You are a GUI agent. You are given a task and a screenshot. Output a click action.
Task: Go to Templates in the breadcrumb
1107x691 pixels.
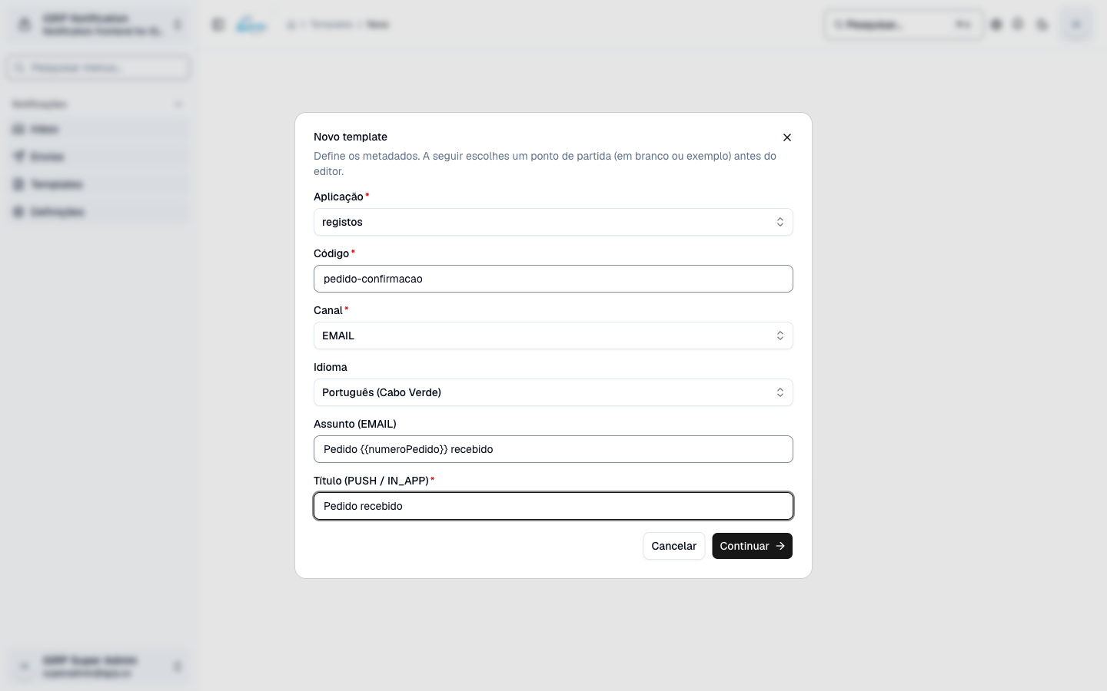pos(331,25)
